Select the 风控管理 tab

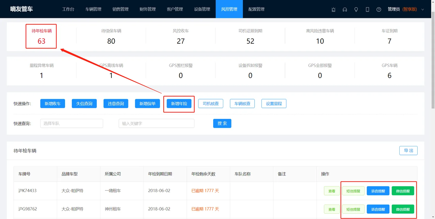tap(229, 9)
